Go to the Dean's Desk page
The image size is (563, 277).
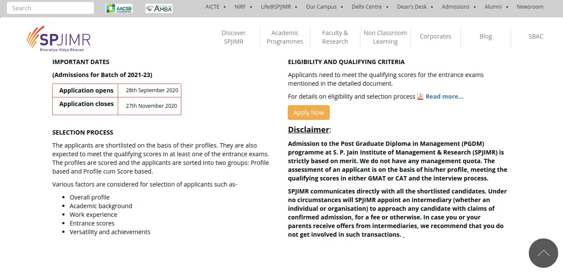click(x=412, y=7)
